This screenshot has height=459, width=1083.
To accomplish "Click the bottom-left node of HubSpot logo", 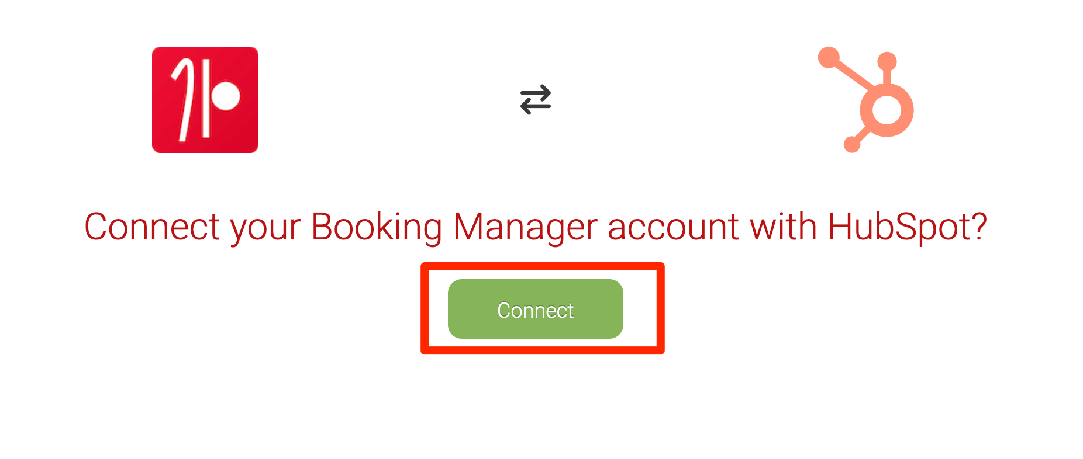I will 852,144.
